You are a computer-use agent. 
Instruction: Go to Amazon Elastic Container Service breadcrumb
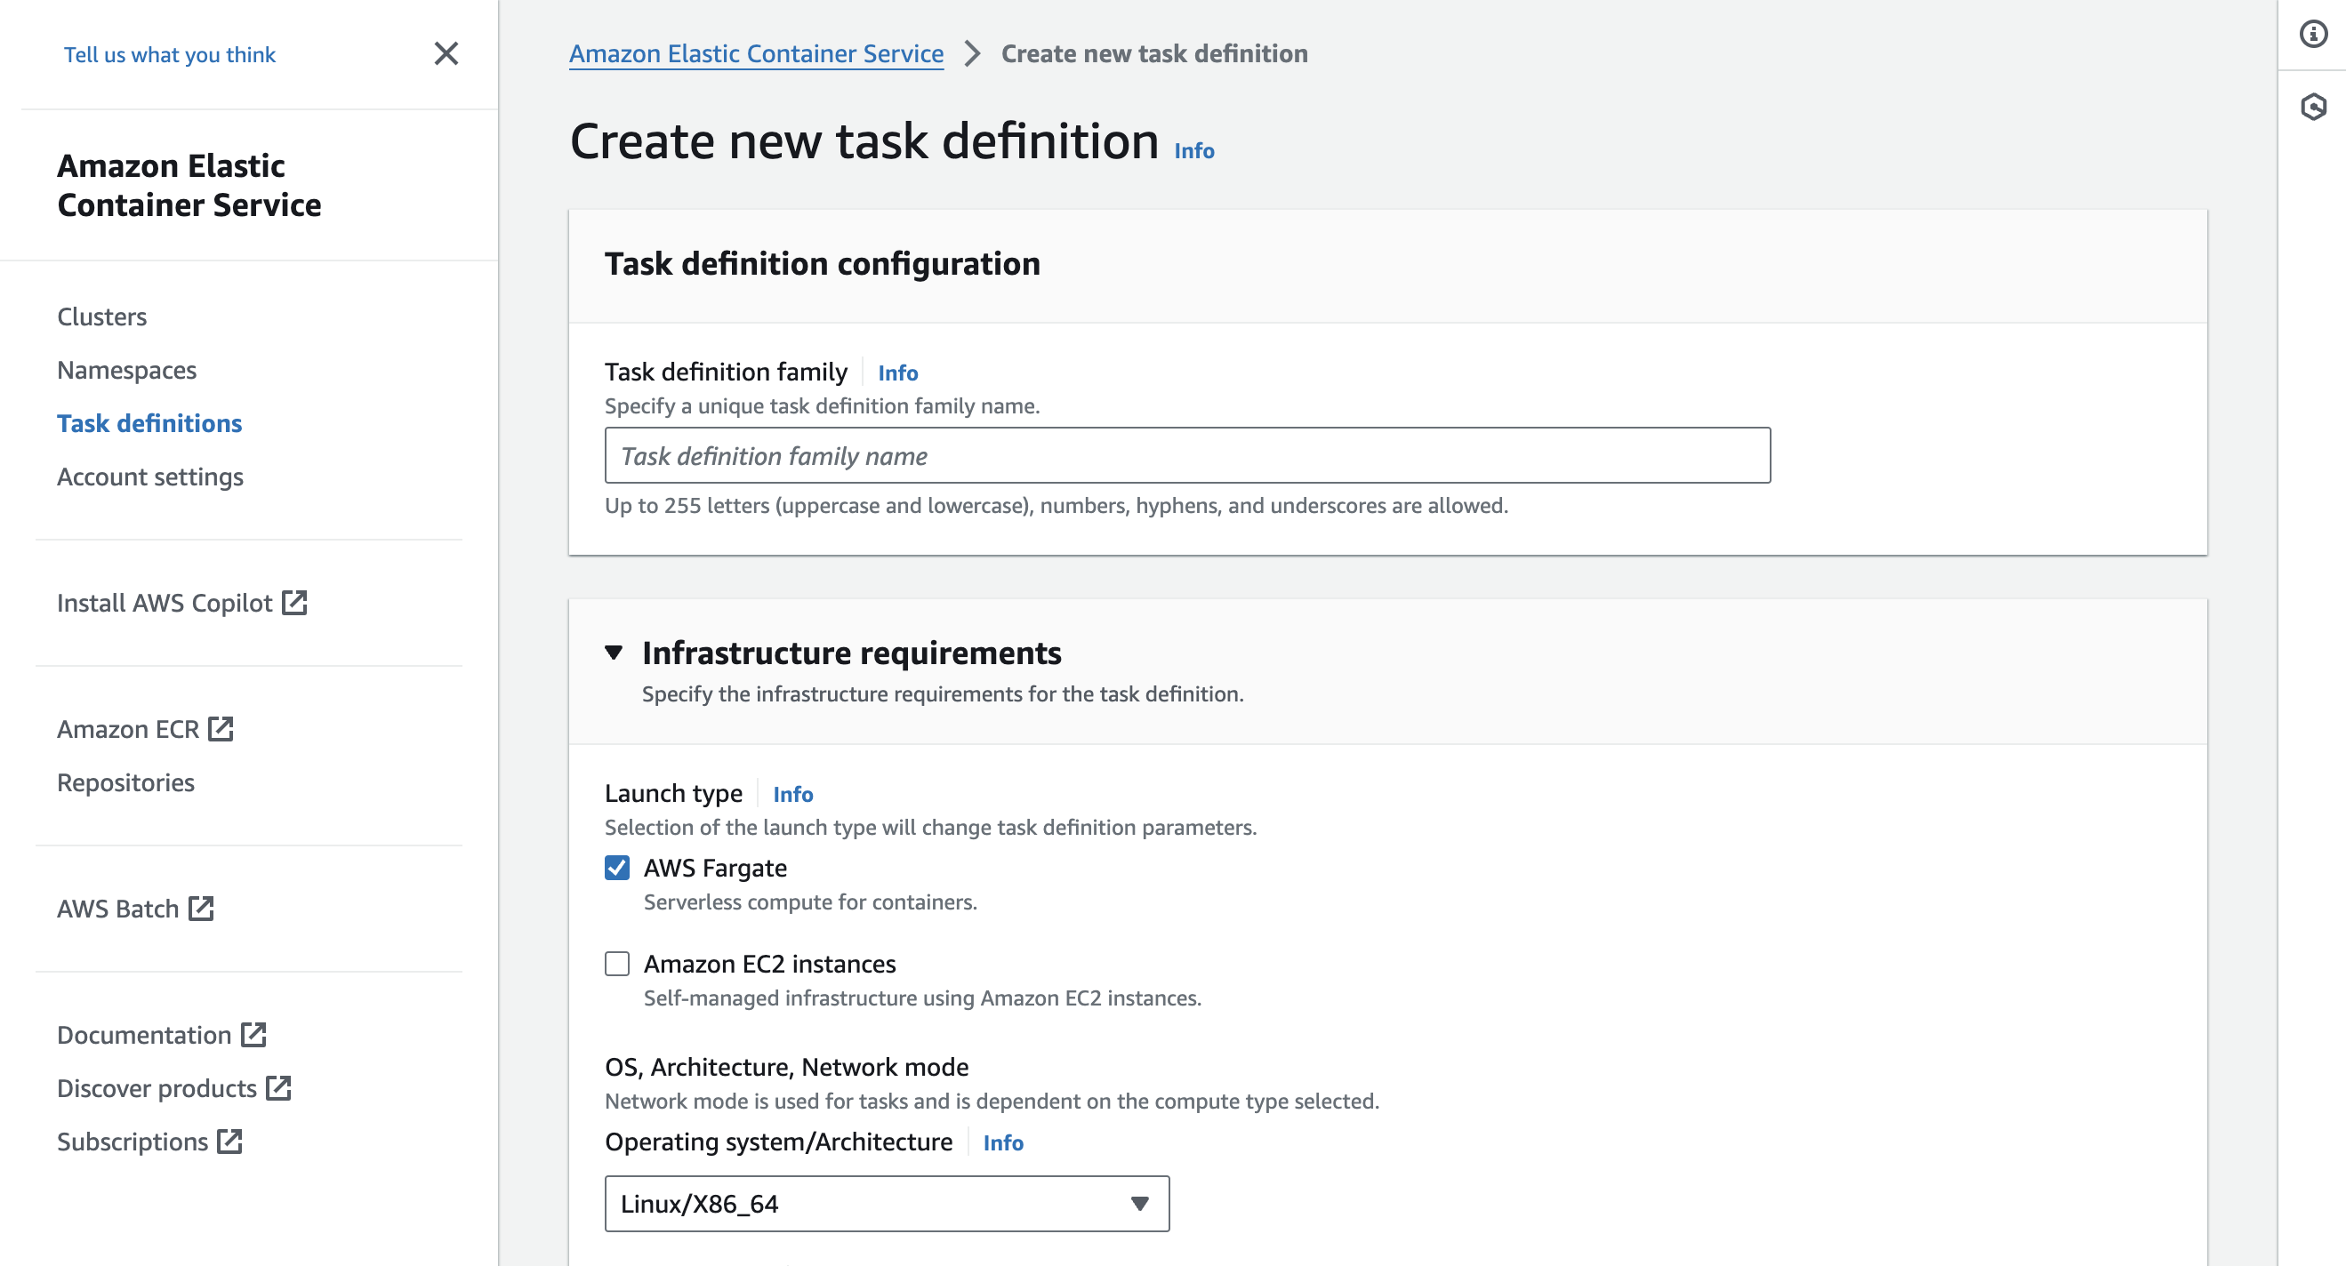[x=756, y=53]
